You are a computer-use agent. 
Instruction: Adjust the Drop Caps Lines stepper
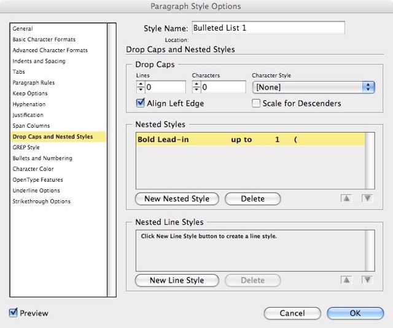139,87
